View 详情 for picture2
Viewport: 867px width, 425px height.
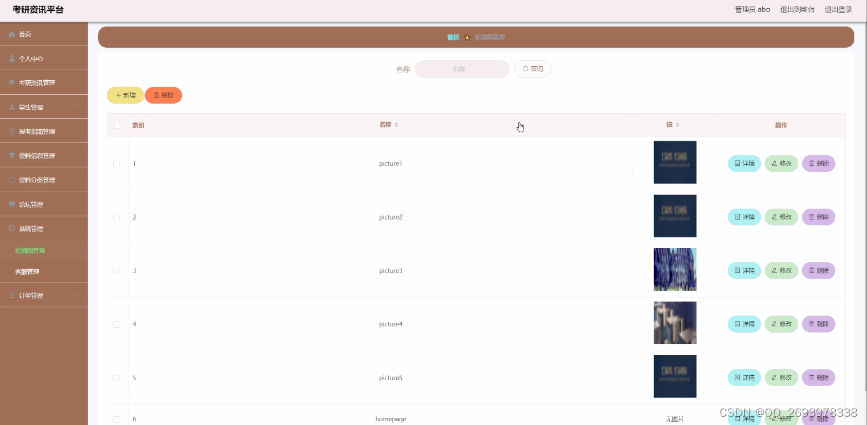744,217
